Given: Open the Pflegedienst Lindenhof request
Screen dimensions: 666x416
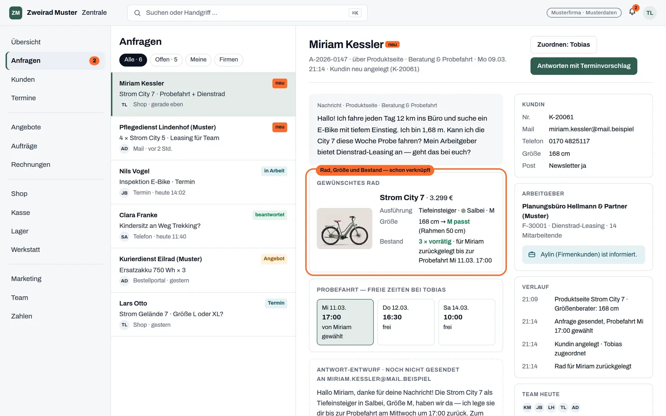Looking at the screenshot, I should point(203,138).
